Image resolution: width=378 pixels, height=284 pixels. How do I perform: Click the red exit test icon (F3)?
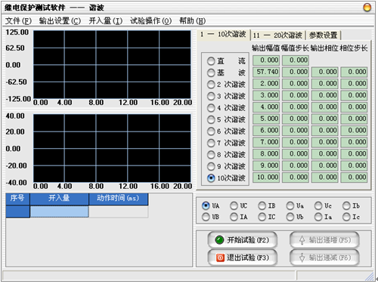[x=220, y=258]
